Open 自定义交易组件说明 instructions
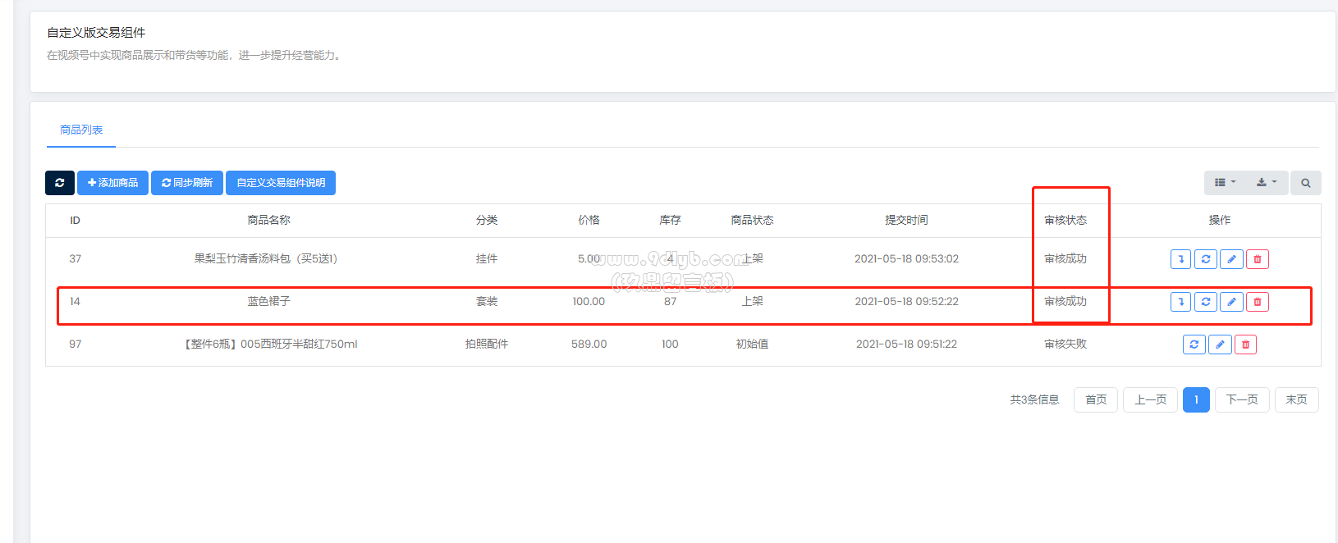Screen dimensions: 1338x543 [281, 183]
